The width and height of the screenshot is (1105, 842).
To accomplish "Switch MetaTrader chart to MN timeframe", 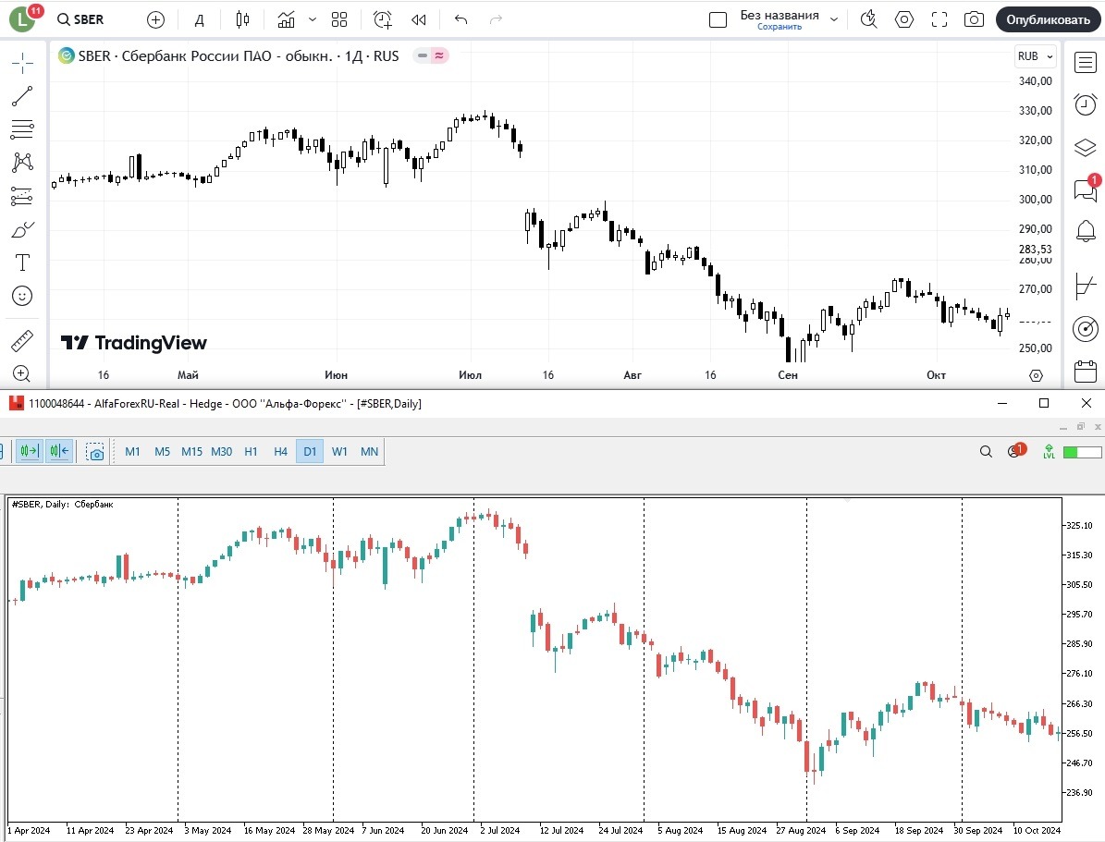I will click(369, 452).
